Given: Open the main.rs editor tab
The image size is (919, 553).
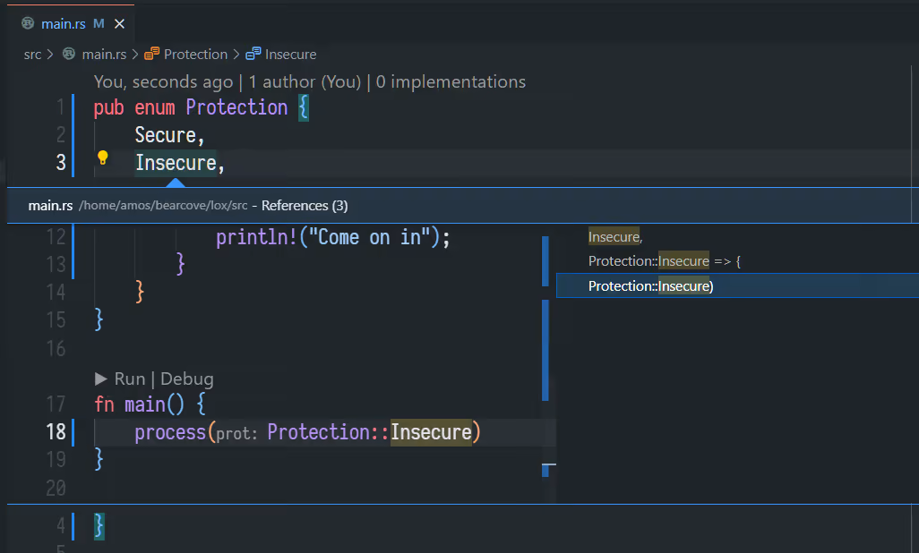Looking at the screenshot, I should pos(64,23).
